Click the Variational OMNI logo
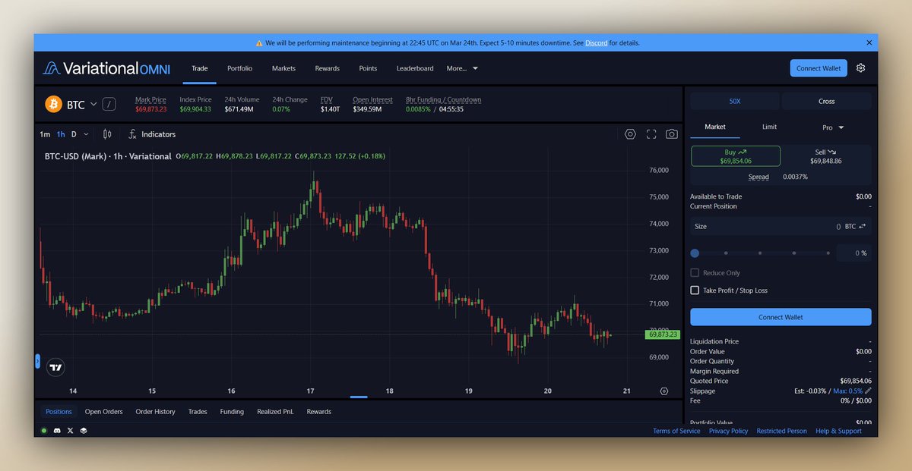This screenshot has width=912, height=471. 106,68
